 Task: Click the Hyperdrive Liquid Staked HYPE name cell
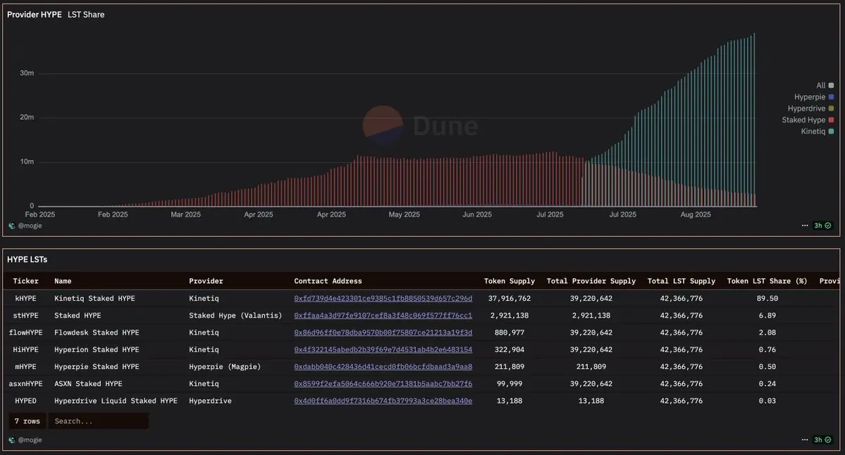pos(116,401)
